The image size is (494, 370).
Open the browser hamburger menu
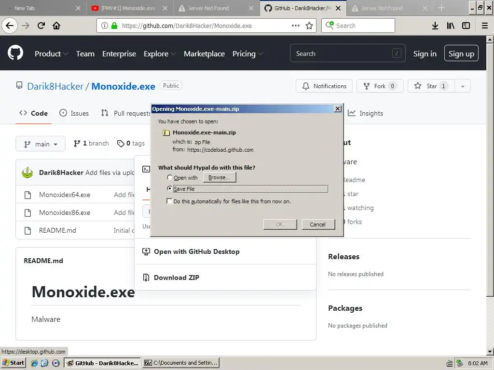tap(485, 26)
